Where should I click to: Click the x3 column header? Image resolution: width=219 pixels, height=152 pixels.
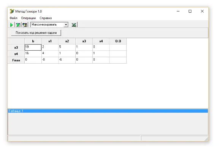point(84,41)
